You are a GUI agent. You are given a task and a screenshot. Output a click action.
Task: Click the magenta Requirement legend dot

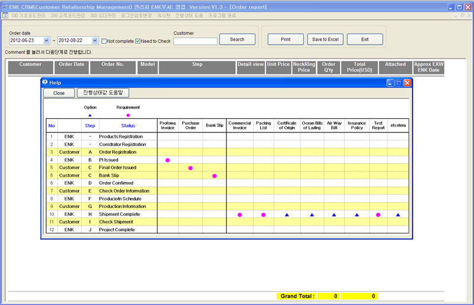128,115
